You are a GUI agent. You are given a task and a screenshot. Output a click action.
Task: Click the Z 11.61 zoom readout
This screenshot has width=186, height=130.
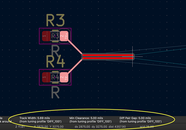[20, 126]
